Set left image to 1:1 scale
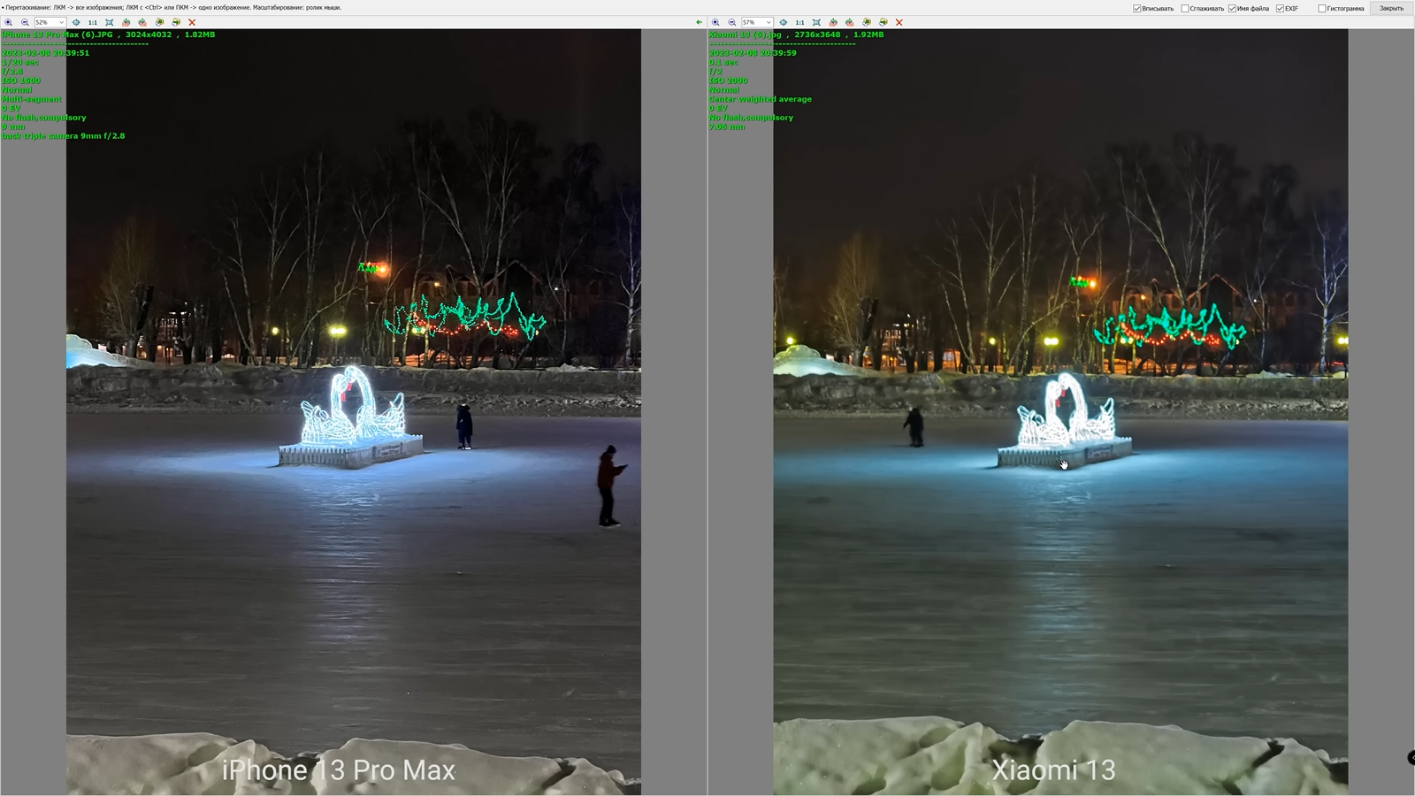 (92, 22)
